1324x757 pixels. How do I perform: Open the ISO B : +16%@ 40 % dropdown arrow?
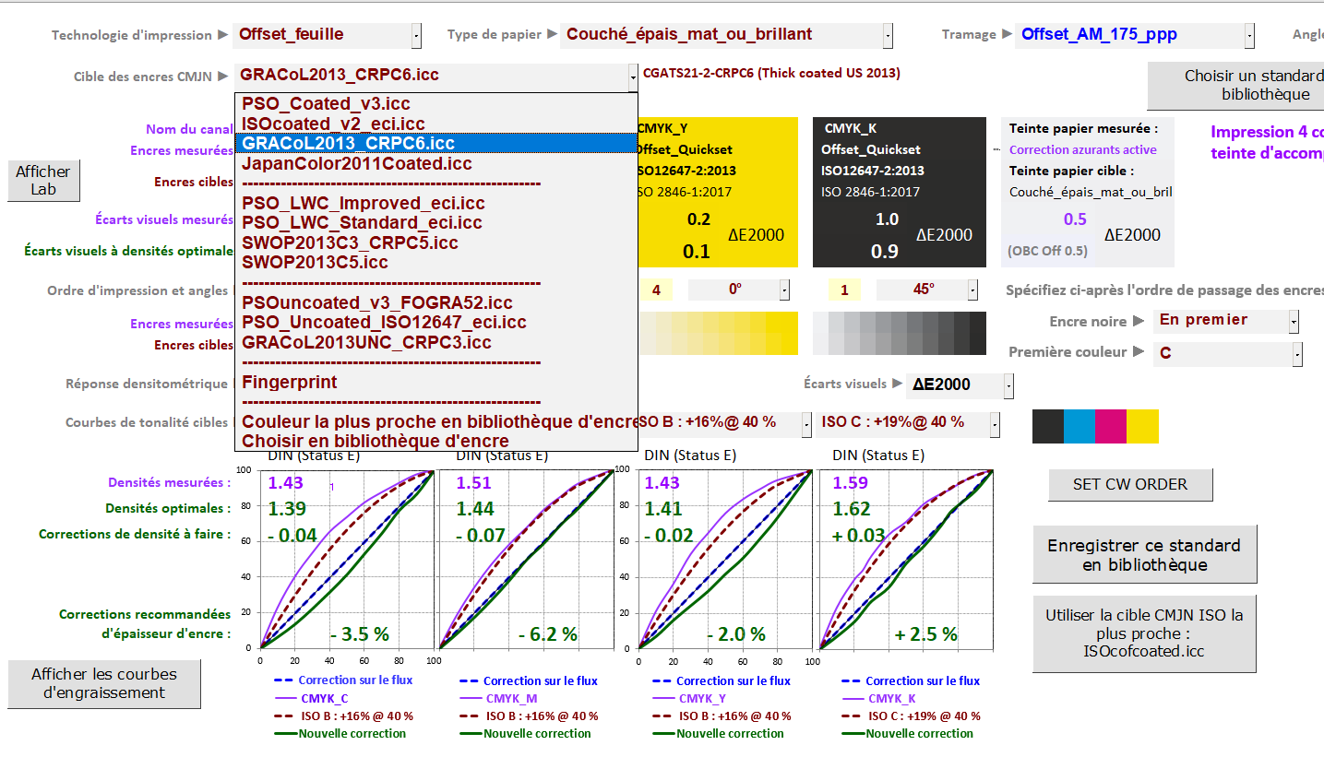[x=807, y=423]
